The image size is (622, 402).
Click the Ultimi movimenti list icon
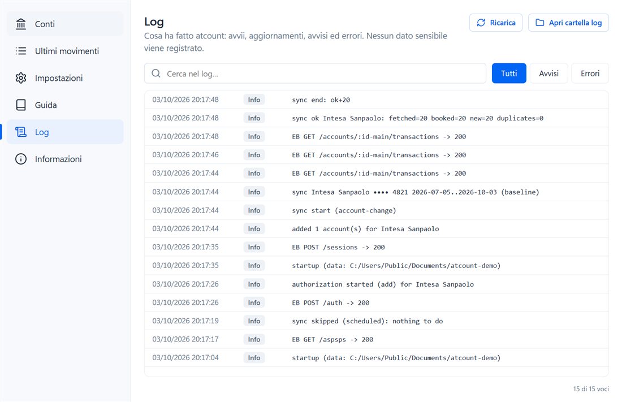[20, 51]
